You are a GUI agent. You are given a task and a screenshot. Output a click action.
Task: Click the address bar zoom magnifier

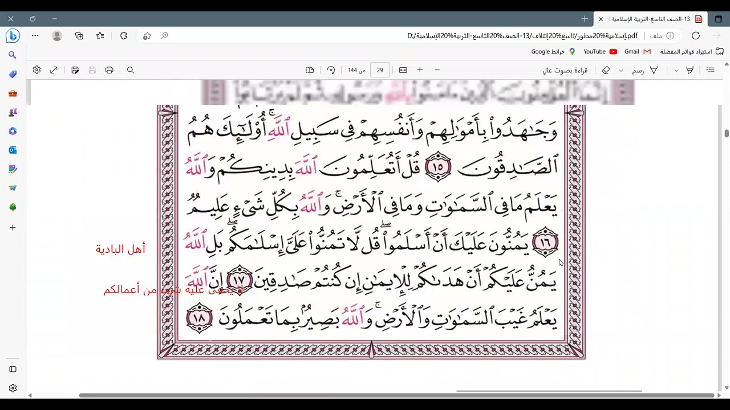(x=165, y=36)
